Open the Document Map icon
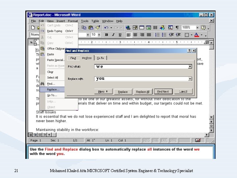The height and width of the screenshot is (178, 237). pyautogui.click(x=171, y=28)
